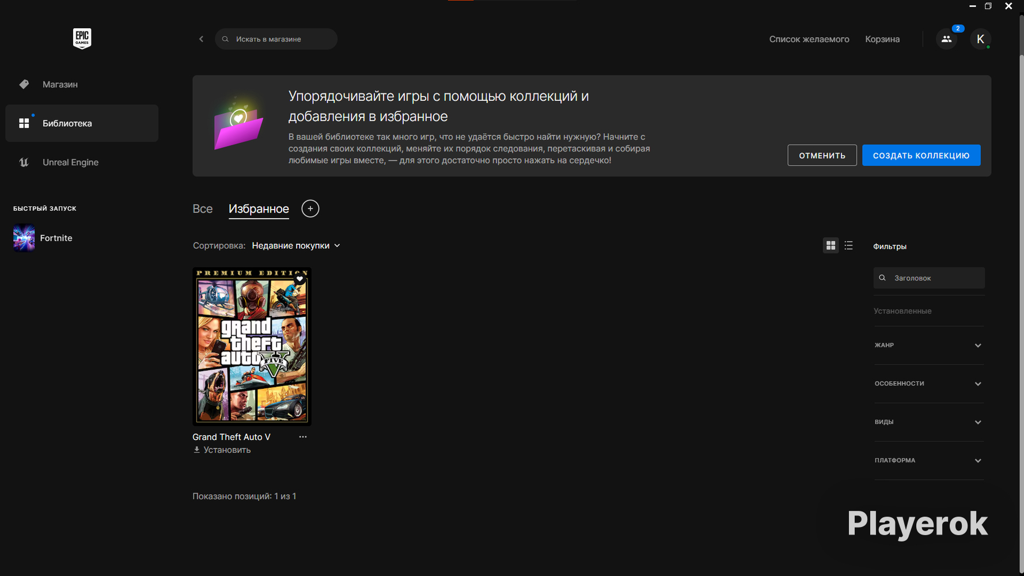Close the Epic Games Launcher window

(x=1008, y=6)
